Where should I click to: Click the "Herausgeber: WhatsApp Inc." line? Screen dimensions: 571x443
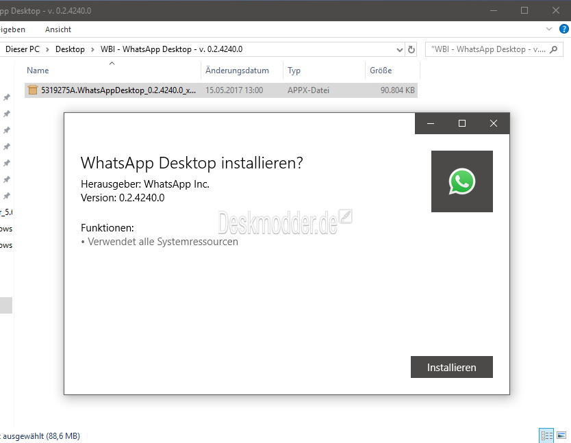(145, 184)
